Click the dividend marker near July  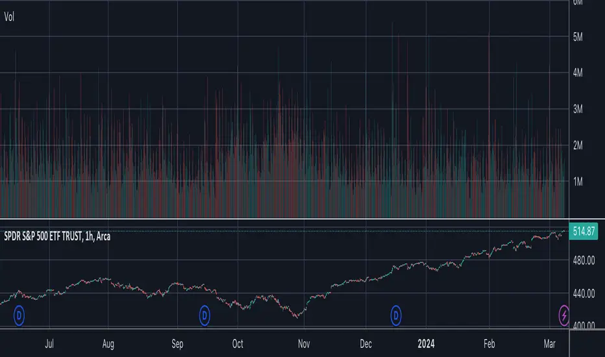(x=19, y=315)
